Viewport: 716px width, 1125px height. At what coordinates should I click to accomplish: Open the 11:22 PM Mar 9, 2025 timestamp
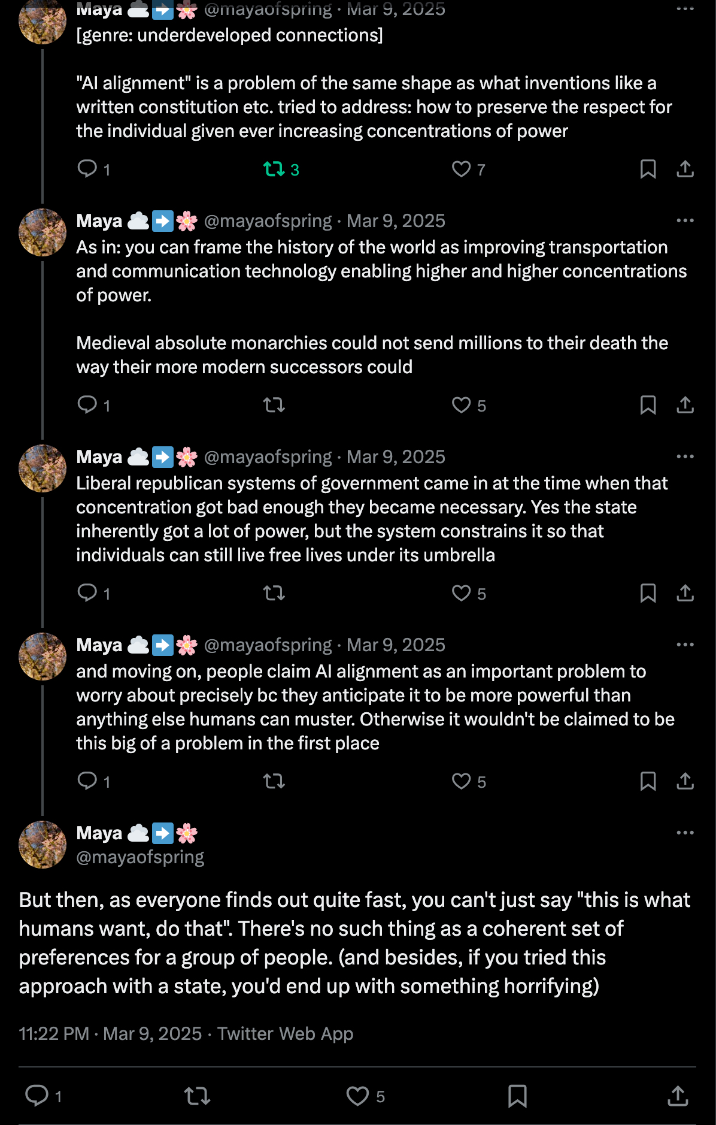point(110,1033)
